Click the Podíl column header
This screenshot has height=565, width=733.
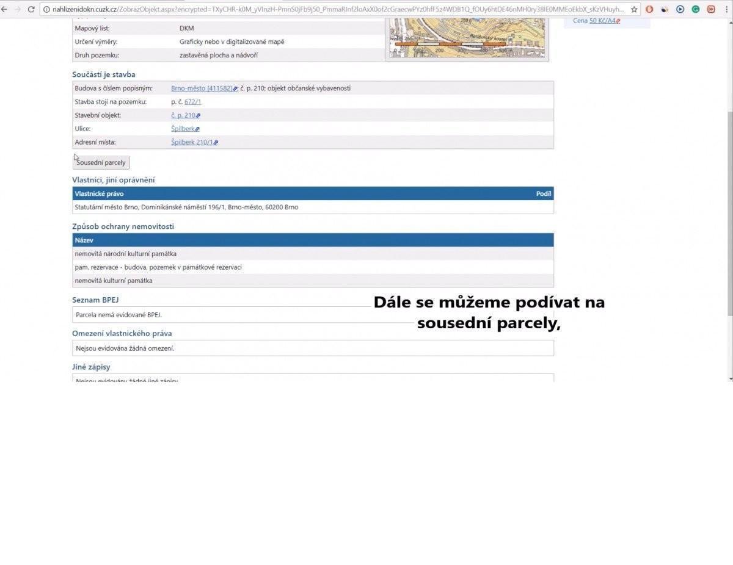click(x=544, y=194)
